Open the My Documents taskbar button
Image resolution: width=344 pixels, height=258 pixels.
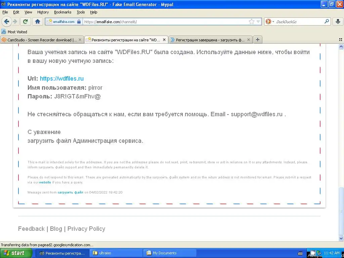click(169, 253)
